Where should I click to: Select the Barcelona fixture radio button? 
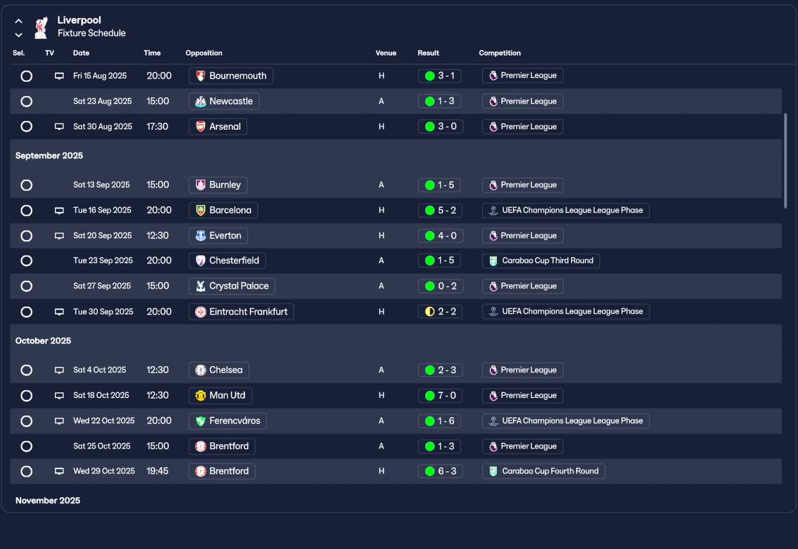tap(26, 211)
